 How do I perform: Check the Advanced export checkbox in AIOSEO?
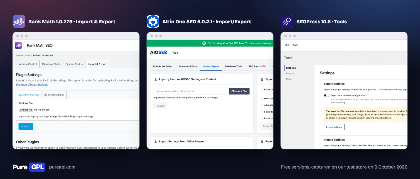tap(261, 105)
